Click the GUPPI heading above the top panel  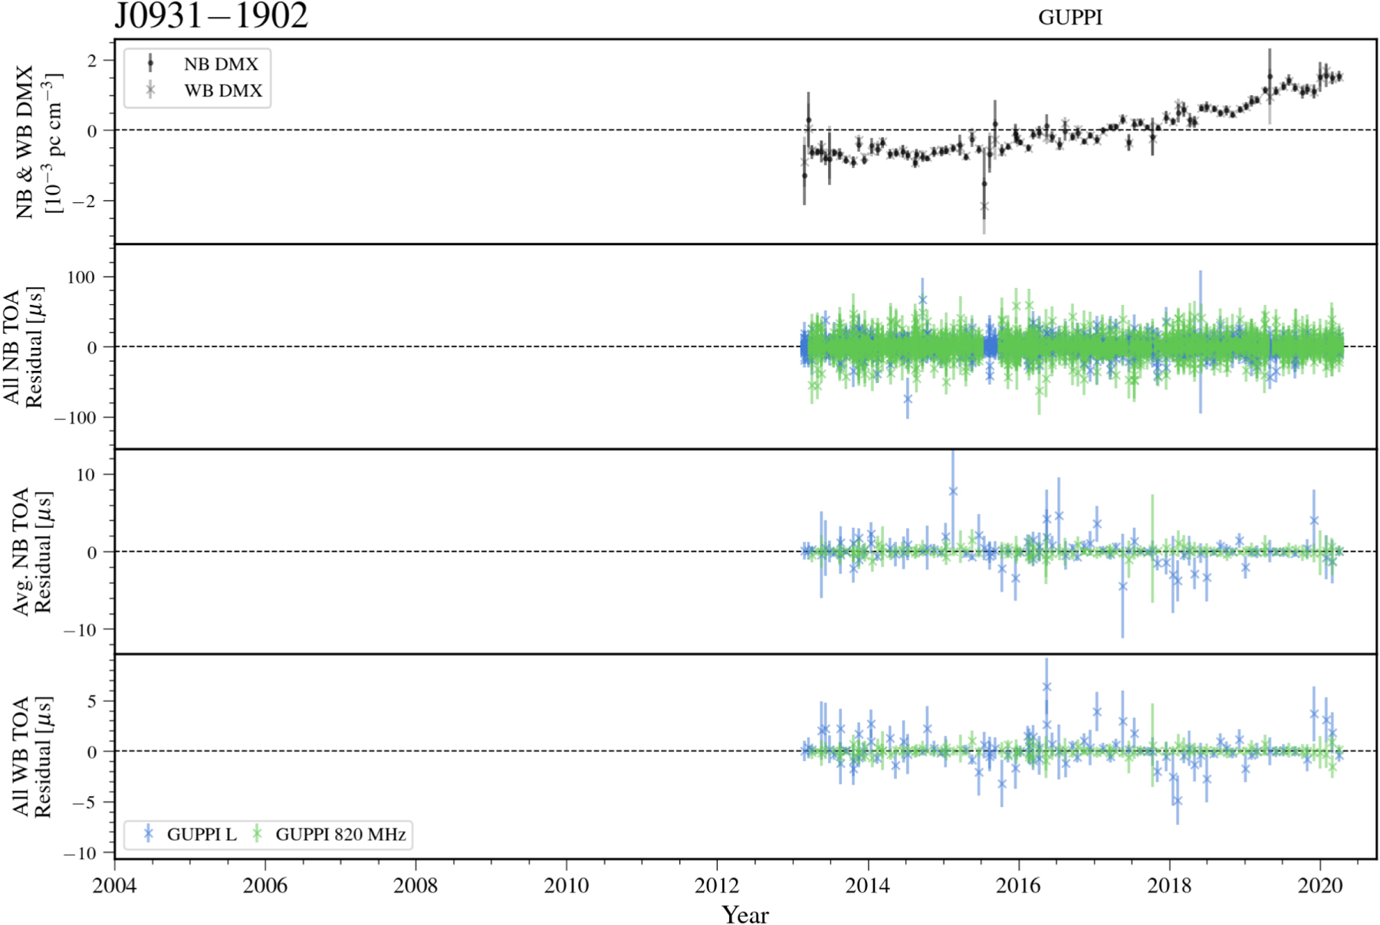(1070, 18)
